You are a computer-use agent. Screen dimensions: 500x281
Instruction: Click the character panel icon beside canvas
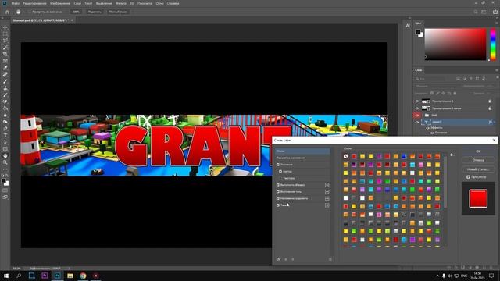point(408,26)
